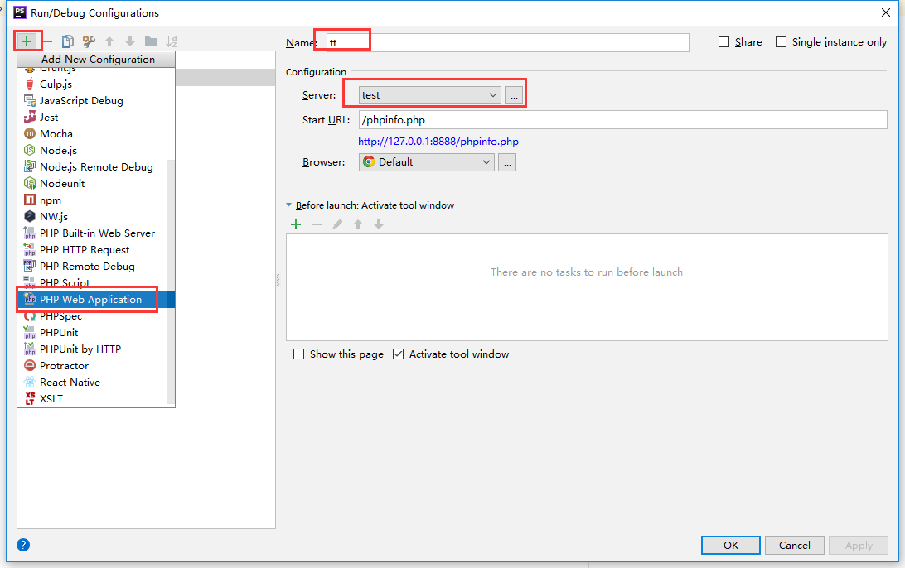Uncheck the Activate tool window checkbox

[399, 354]
